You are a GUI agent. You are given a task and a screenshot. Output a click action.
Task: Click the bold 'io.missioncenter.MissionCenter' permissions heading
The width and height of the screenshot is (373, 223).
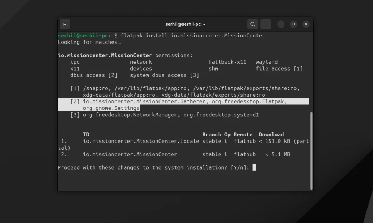[x=105, y=55]
